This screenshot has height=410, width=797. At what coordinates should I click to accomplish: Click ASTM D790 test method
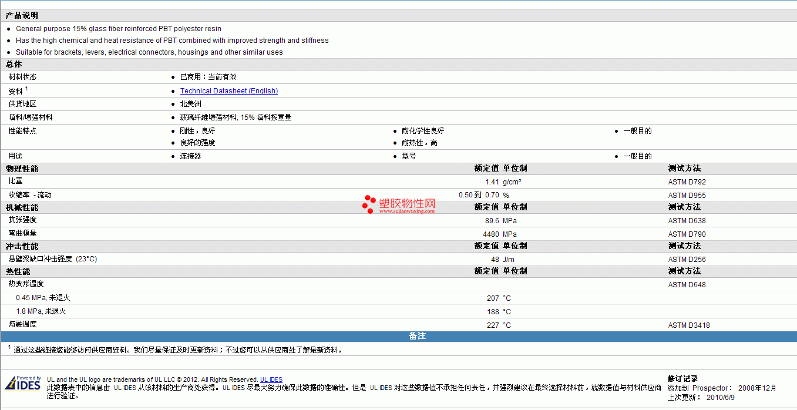(x=687, y=234)
